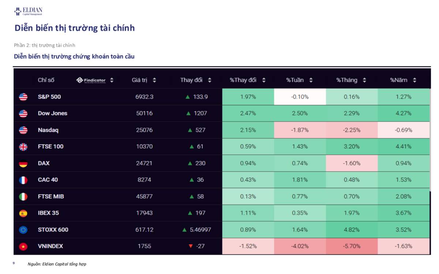
Task: Select the S&P 500 index name
Action: pos(49,97)
